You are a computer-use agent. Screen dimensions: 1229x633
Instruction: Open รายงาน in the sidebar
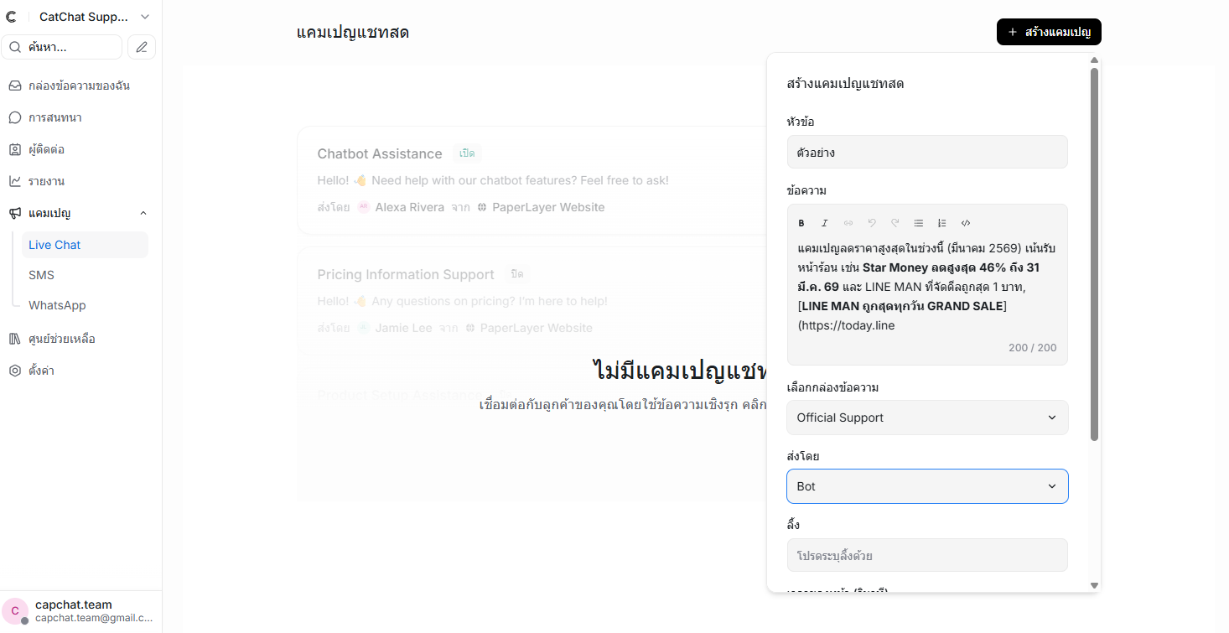coord(46,181)
